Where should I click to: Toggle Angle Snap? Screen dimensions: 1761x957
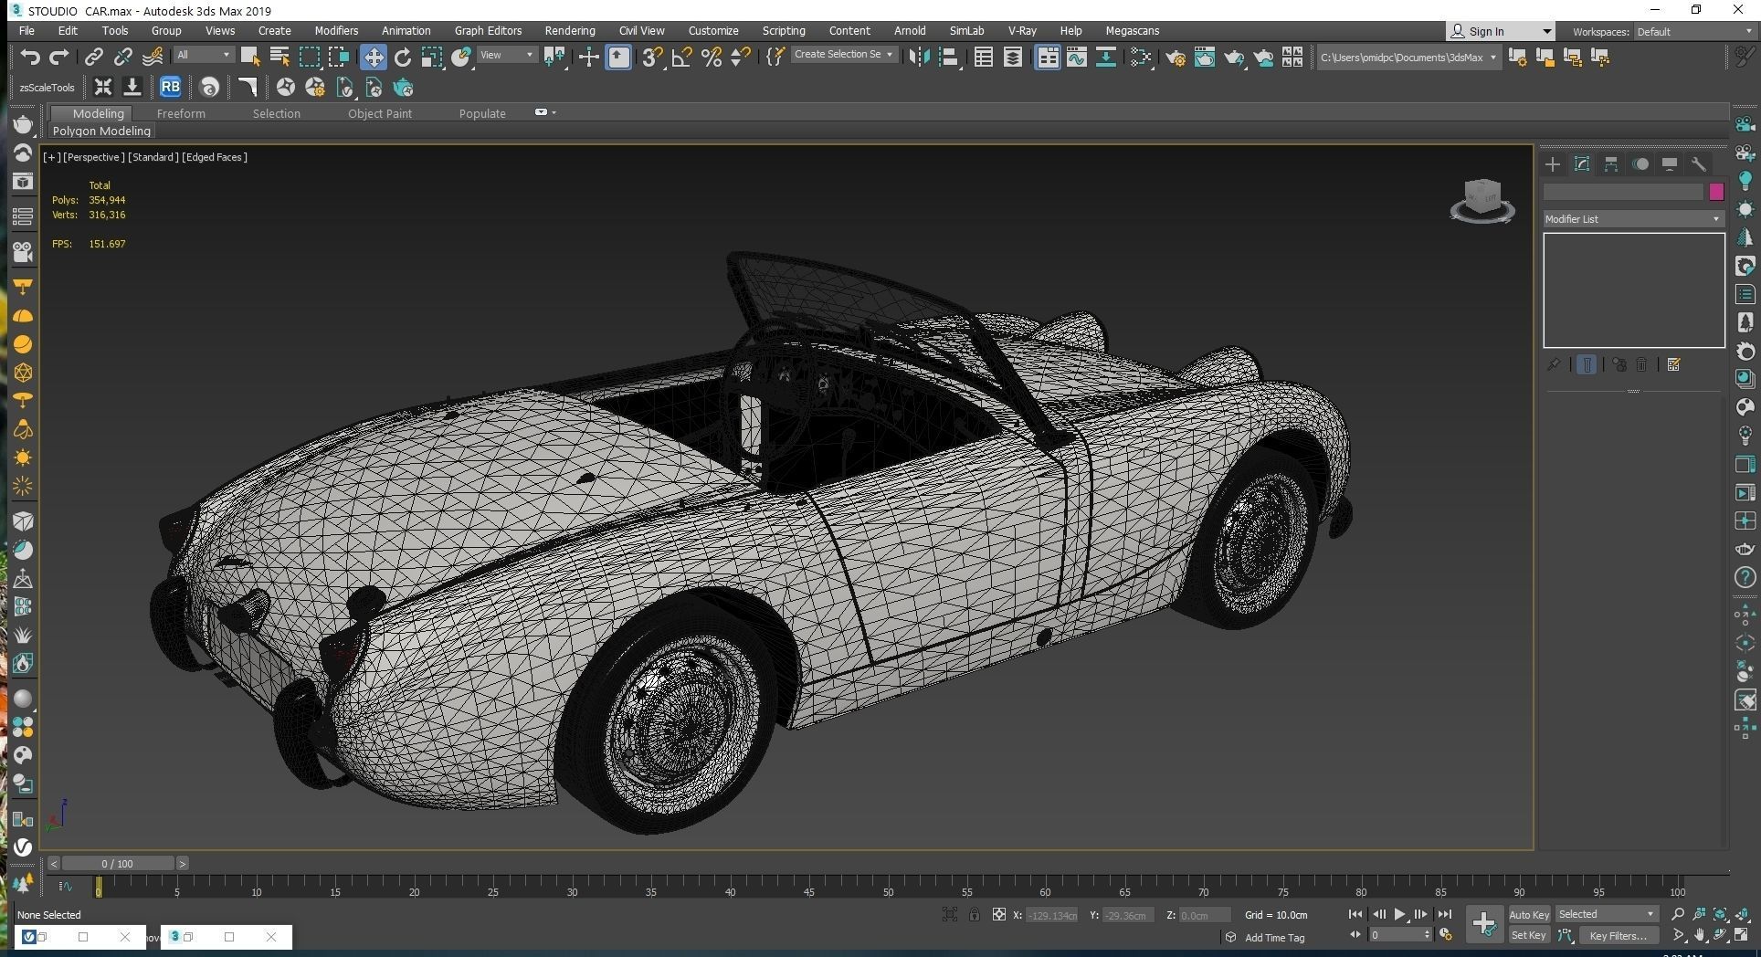tap(682, 58)
